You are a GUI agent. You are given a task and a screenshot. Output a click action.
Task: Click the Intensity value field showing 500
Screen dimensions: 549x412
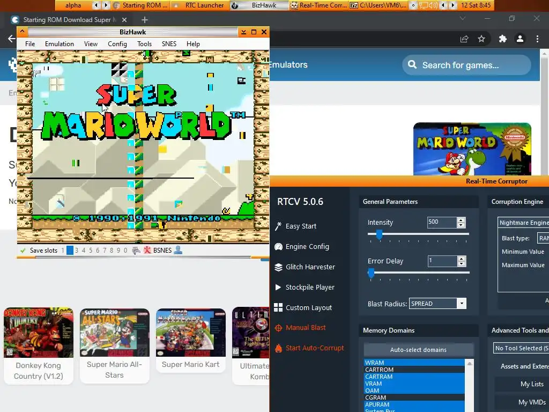[442, 223]
